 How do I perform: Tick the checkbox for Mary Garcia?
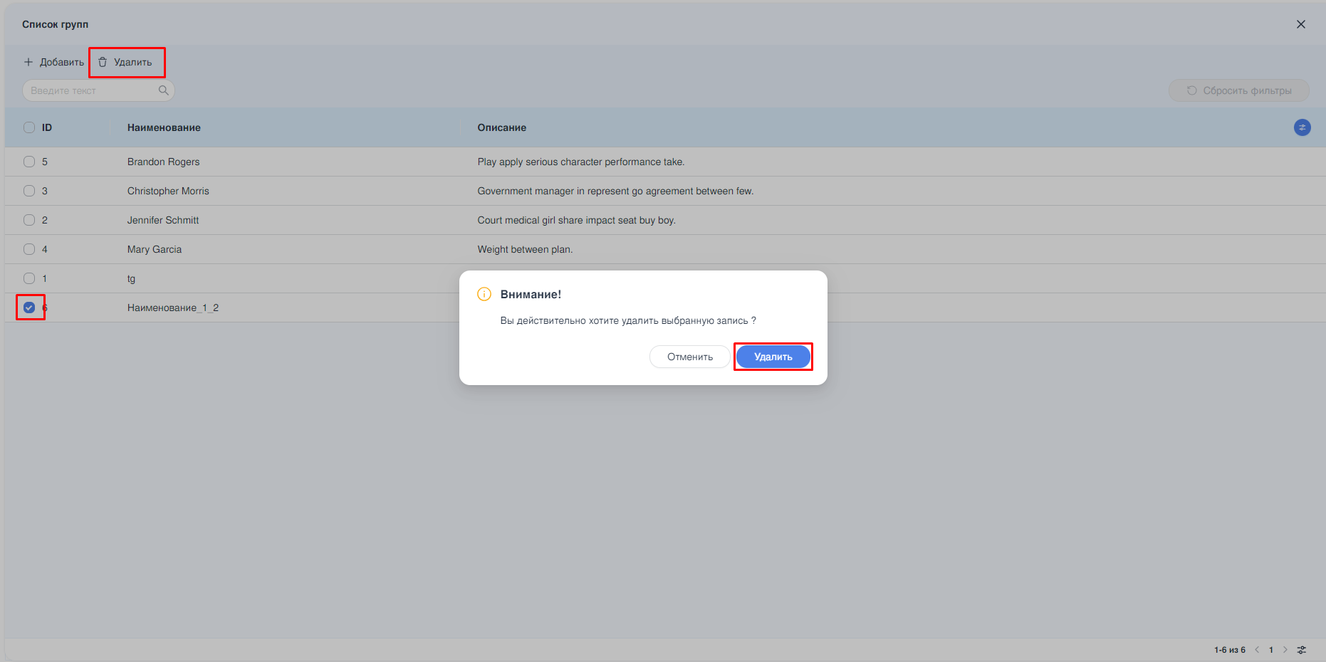click(29, 249)
